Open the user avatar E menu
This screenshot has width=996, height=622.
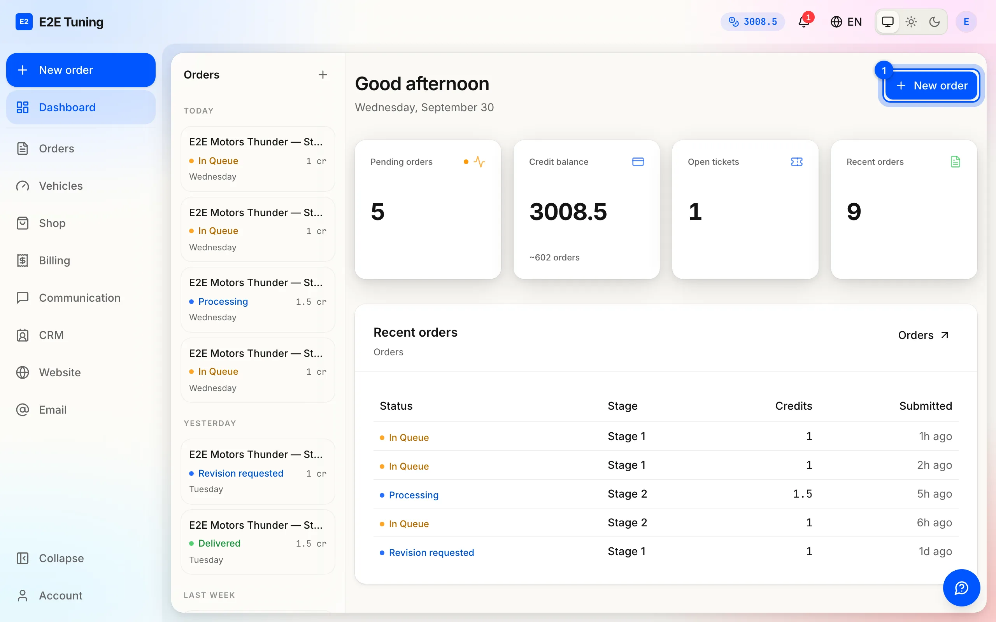click(x=966, y=21)
